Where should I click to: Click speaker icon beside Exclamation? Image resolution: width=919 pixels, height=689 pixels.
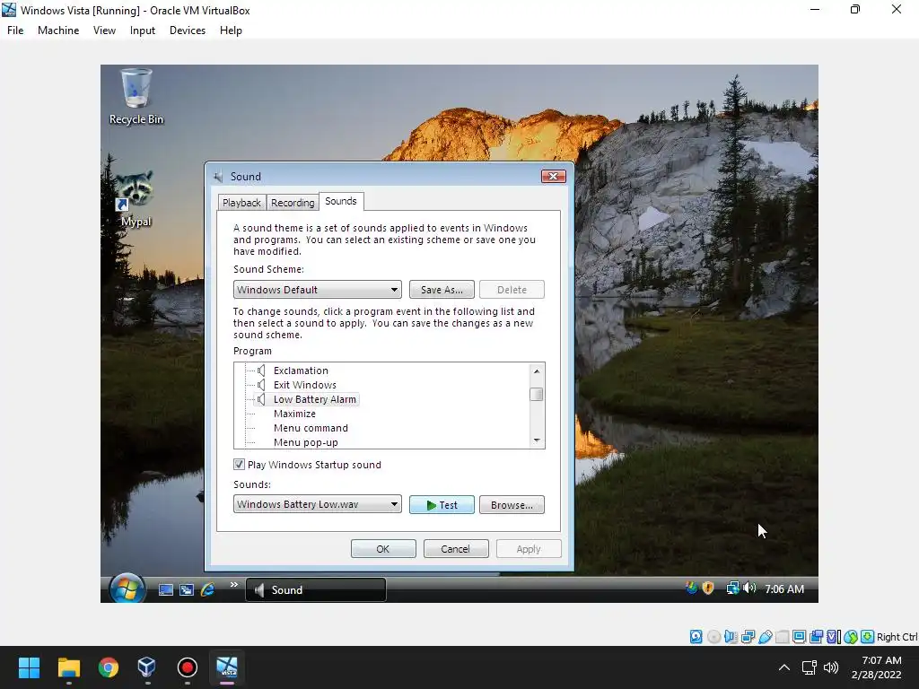click(x=261, y=371)
